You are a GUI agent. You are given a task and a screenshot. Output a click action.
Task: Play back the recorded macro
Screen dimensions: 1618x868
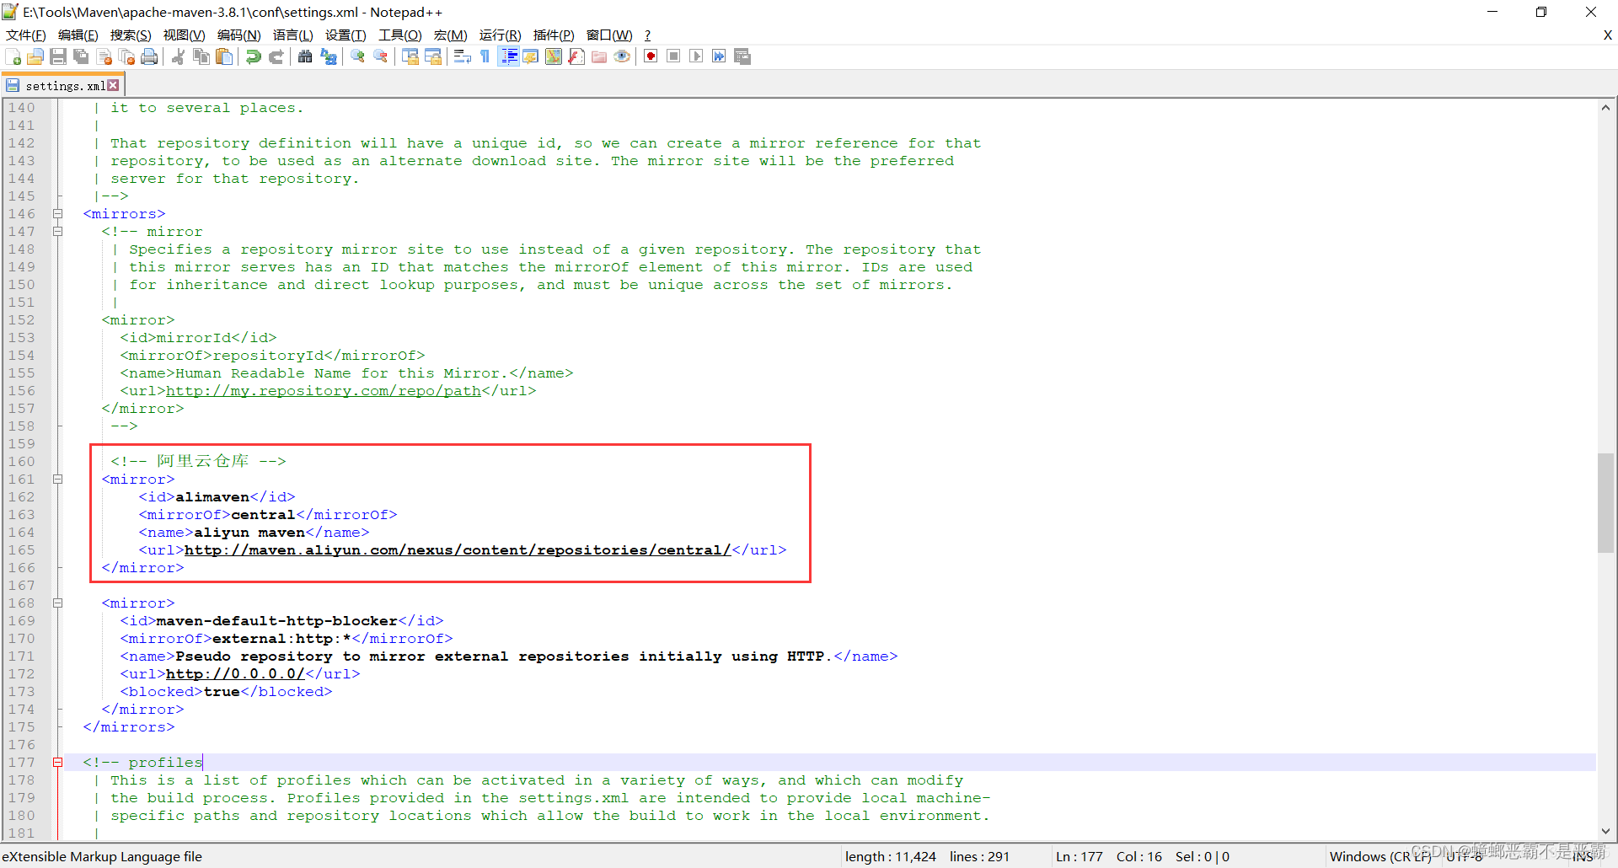696,56
